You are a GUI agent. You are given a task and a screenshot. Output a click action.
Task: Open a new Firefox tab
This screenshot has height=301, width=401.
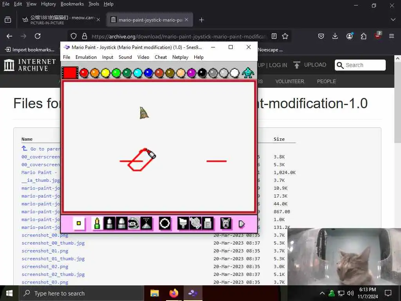point(202,20)
